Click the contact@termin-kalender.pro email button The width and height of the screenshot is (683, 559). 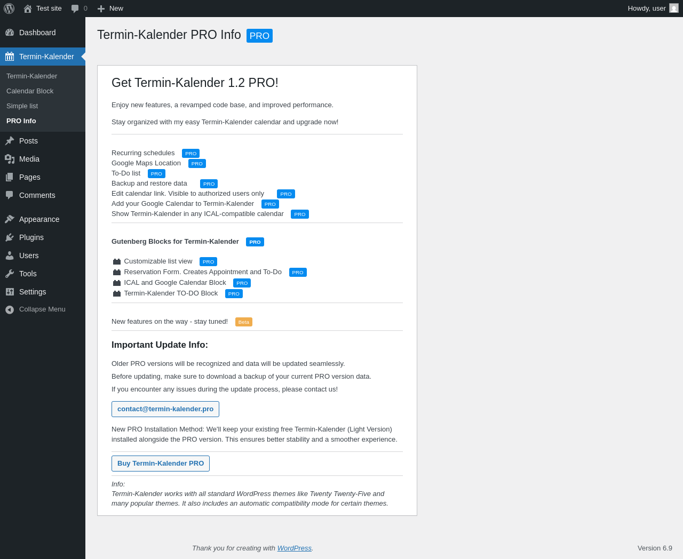[165, 409]
